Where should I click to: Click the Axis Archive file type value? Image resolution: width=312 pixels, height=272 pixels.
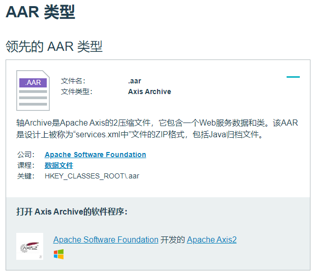[149, 92]
